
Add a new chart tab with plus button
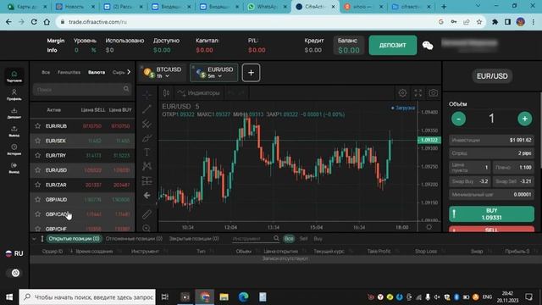pos(251,73)
